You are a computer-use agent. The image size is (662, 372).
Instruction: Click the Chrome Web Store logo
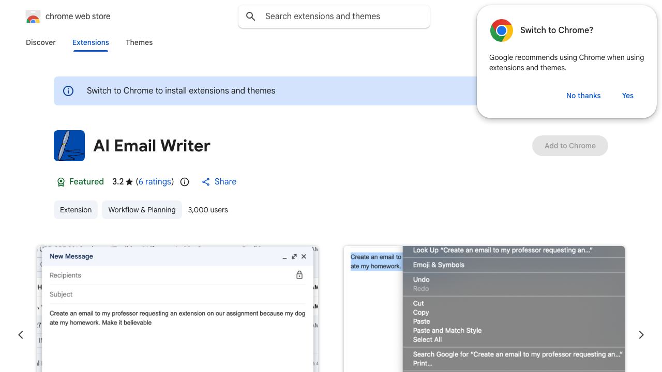click(x=33, y=17)
